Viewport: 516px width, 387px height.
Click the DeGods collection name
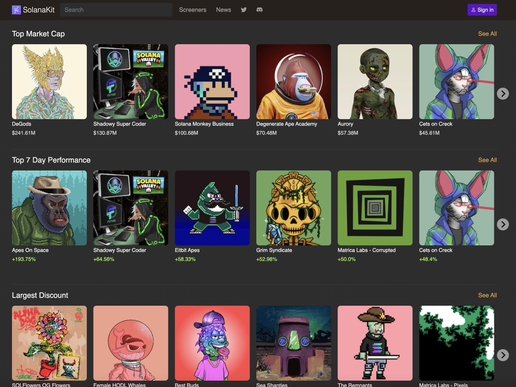click(x=21, y=124)
